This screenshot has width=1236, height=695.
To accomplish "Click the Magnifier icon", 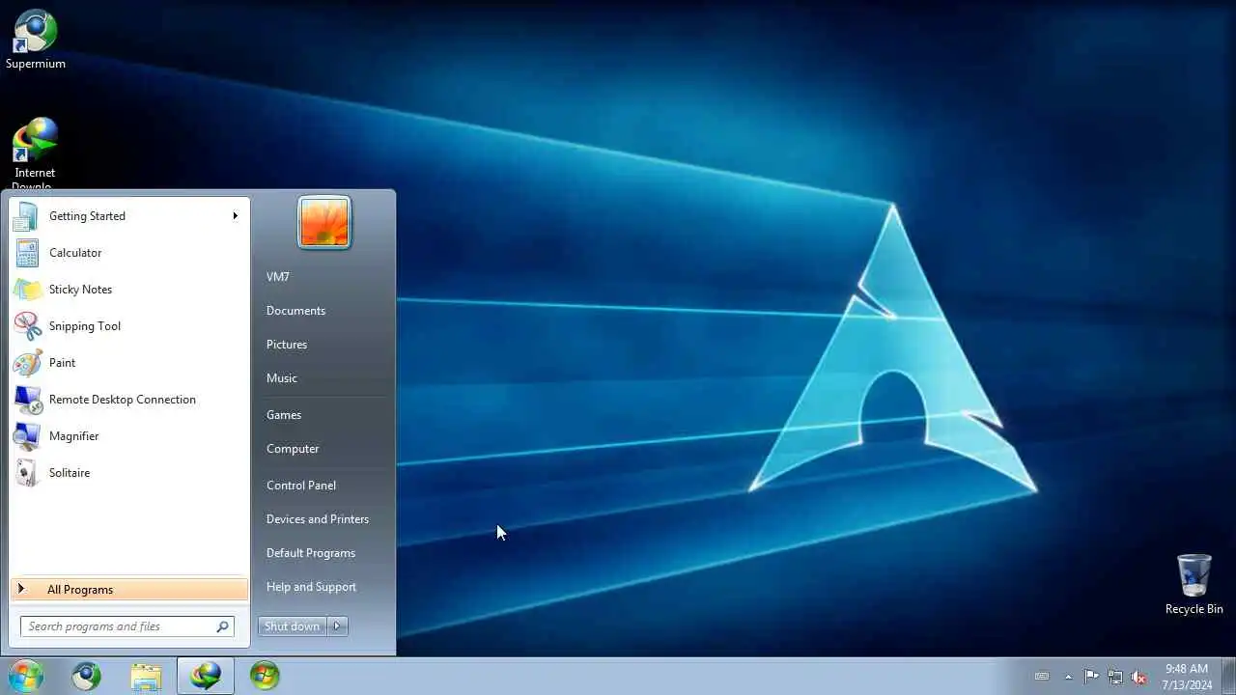I will tap(27, 436).
